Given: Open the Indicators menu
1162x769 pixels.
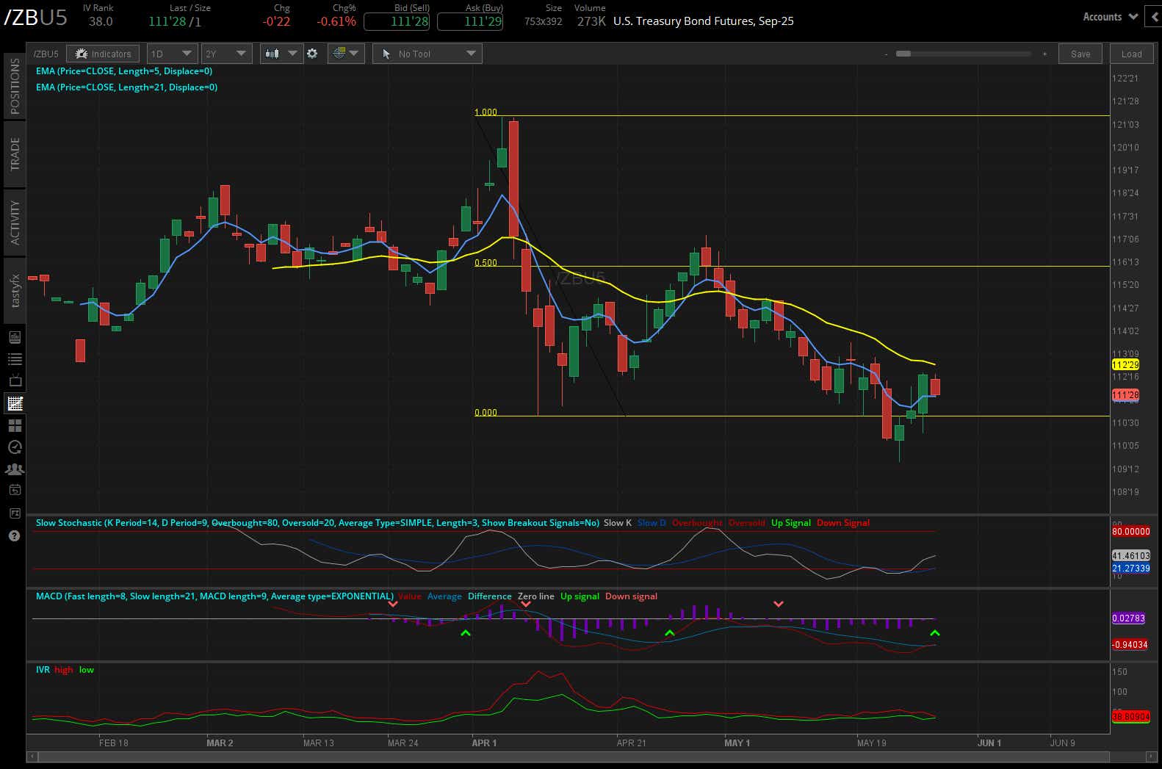Looking at the screenshot, I should pos(103,54).
